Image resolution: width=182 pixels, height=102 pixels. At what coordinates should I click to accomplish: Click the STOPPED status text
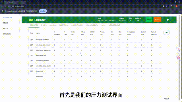(123, 21)
